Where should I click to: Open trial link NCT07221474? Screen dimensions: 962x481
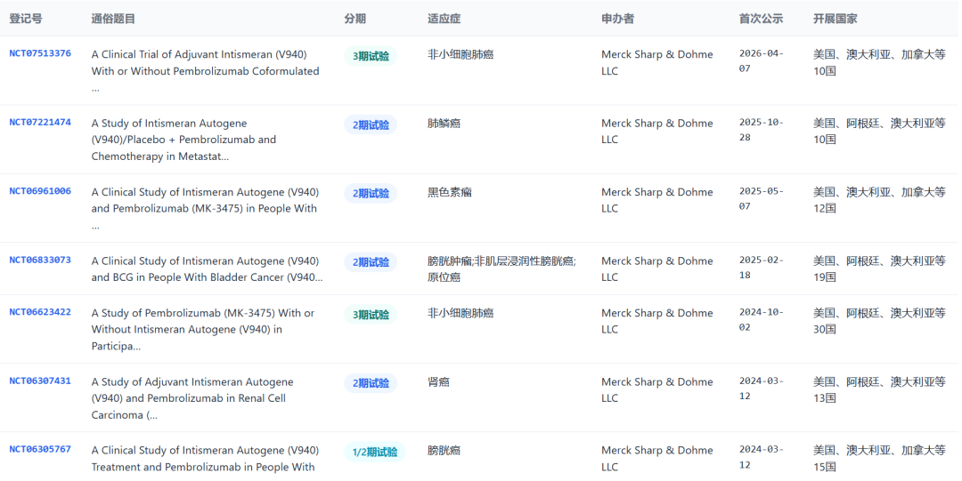coord(40,123)
